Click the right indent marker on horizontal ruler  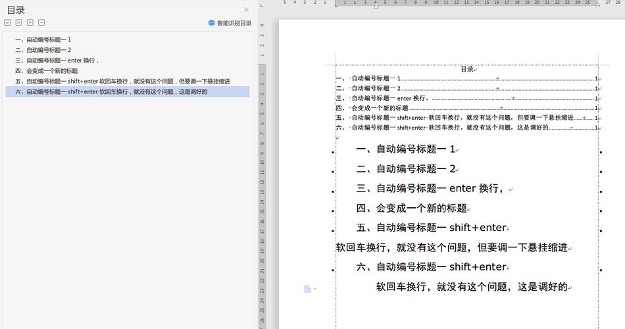(597, 4)
